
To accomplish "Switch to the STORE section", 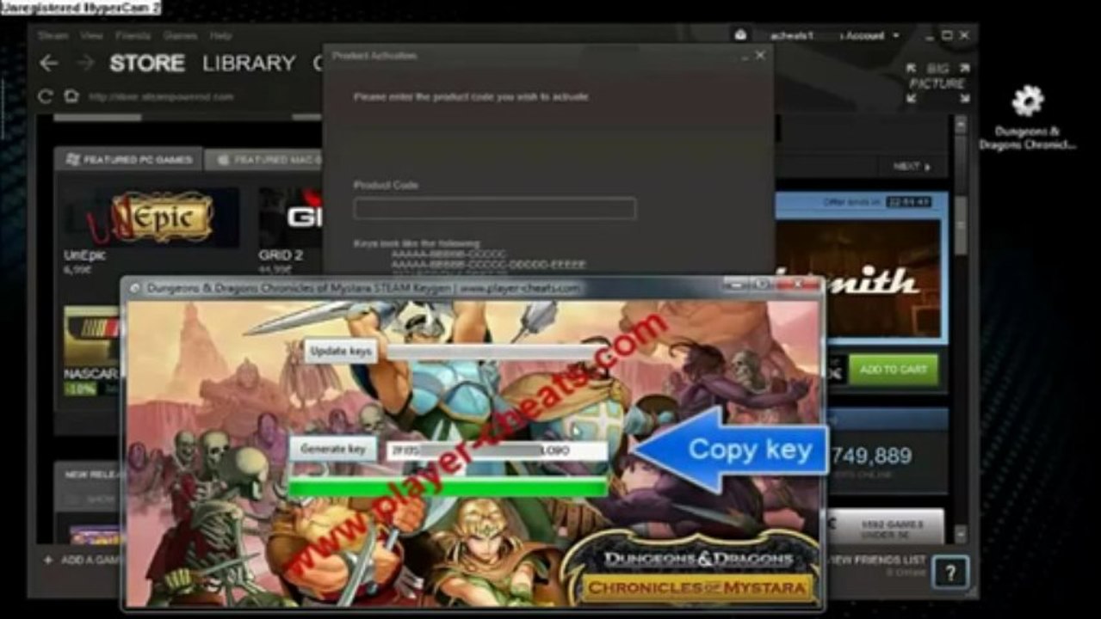I will tap(147, 64).
